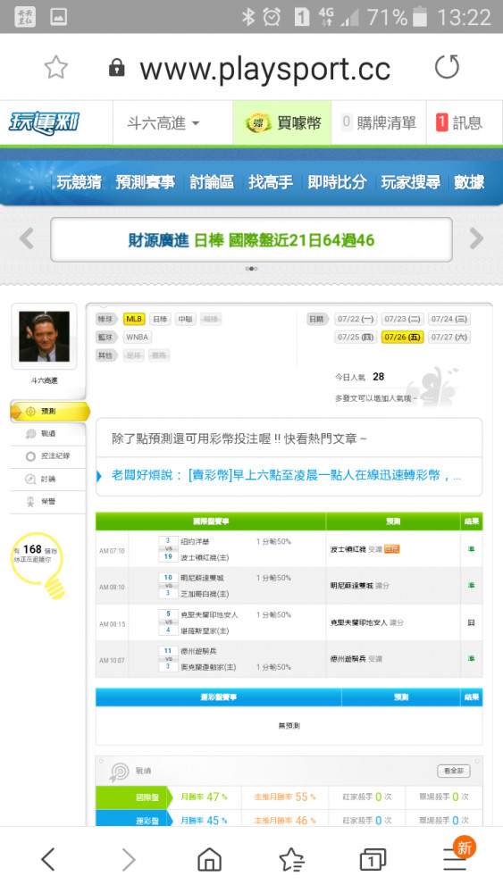Select the MLB league filter
This screenshot has width=503, height=893.
tap(134, 319)
